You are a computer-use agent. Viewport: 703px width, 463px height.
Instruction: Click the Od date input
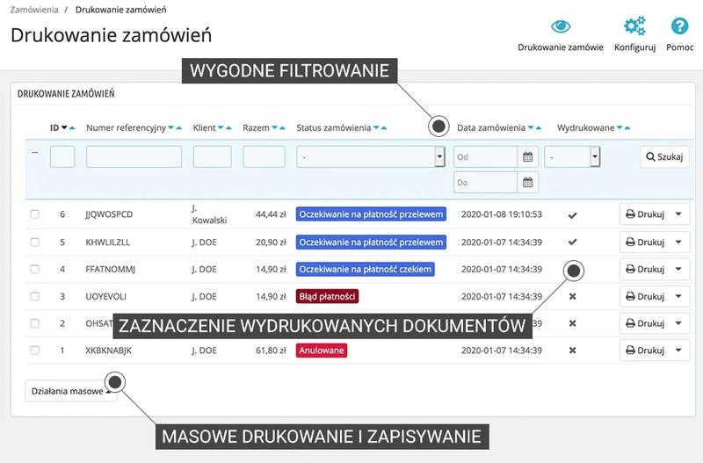(486, 157)
